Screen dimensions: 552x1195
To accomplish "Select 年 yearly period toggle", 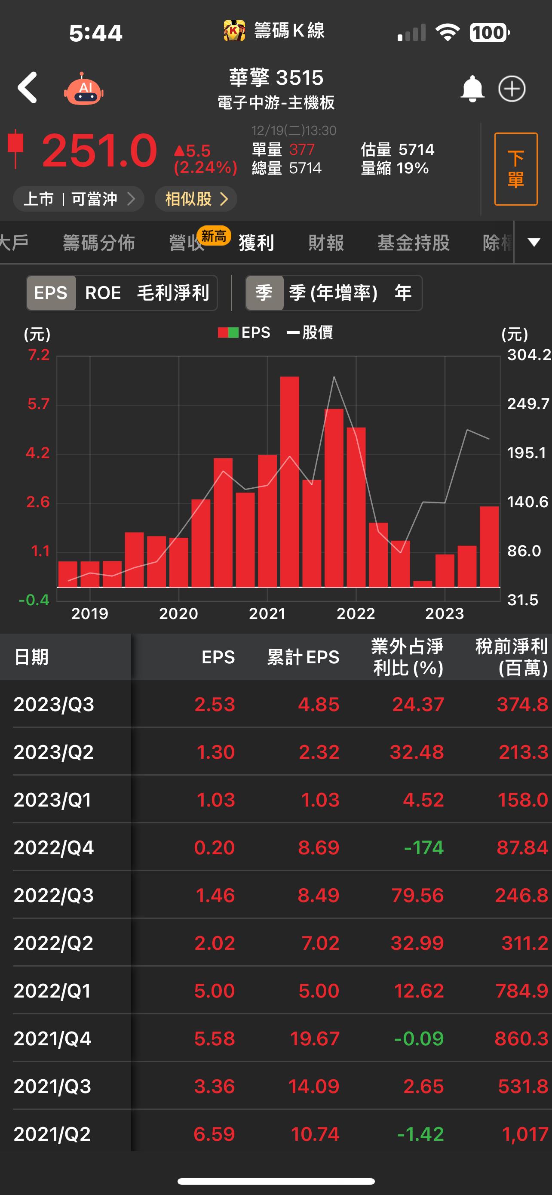I will click(403, 293).
